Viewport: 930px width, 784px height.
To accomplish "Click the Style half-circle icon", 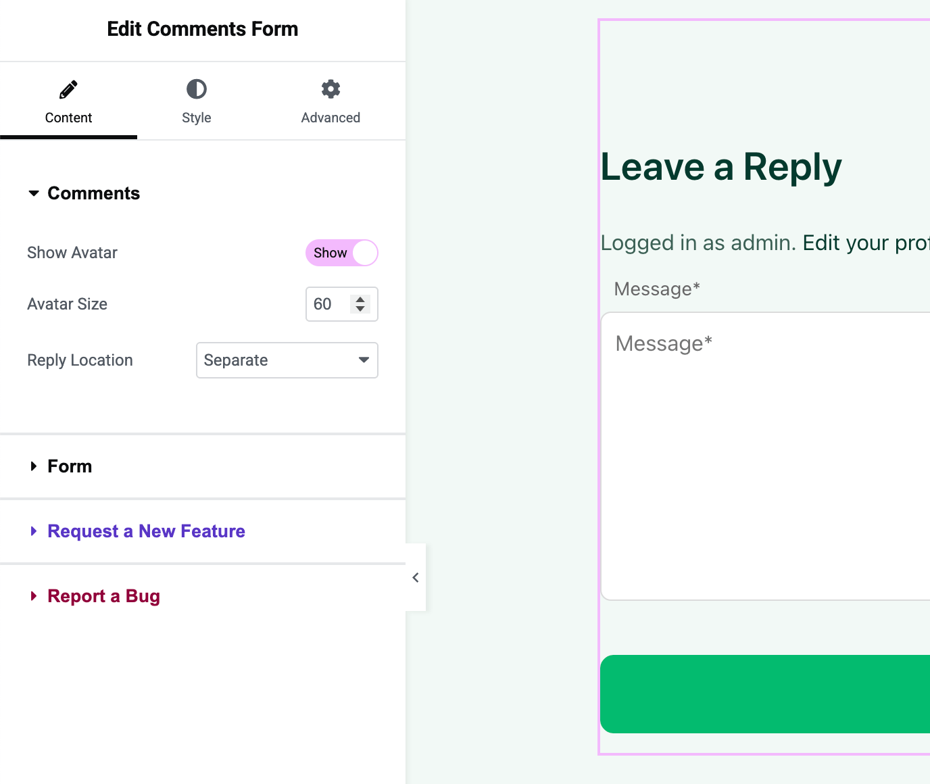I will click(197, 89).
